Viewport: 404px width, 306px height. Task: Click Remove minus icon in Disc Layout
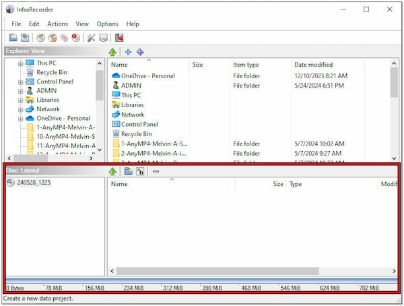(x=156, y=171)
